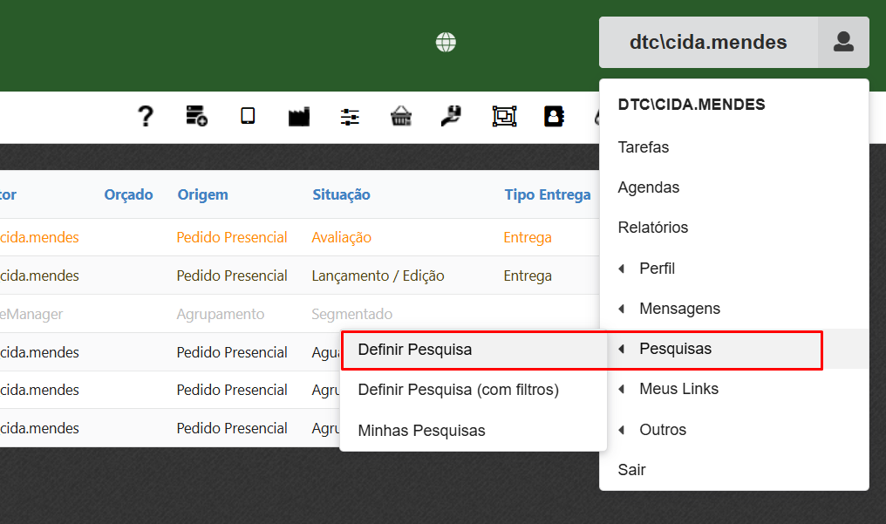Expand the Outros submenu
This screenshot has height=524, width=886.
click(662, 430)
